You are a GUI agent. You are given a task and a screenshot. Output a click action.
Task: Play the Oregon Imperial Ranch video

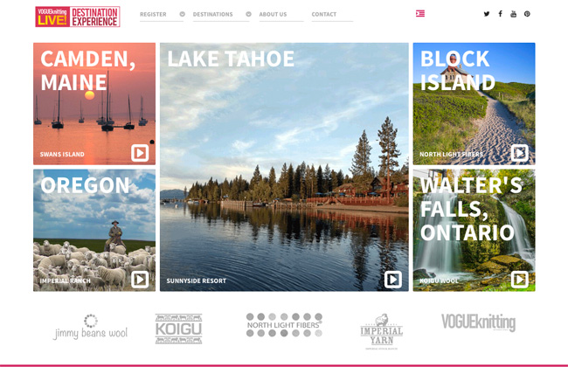click(x=140, y=280)
